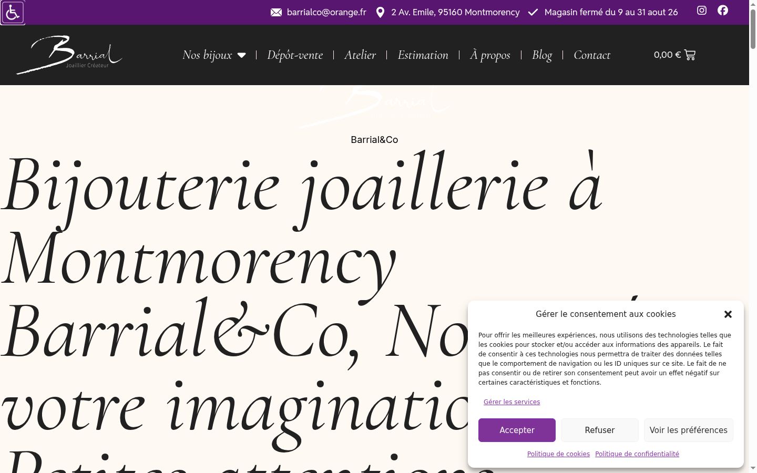757x473 pixels.
Task: Click the 2 Av. Emile Montmorency address
Action: pos(455,12)
